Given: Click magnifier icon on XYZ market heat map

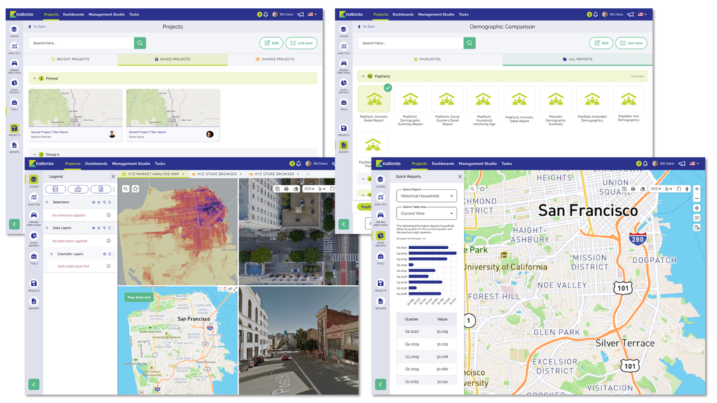Looking at the screenshot, I should [x=126, y=189].
